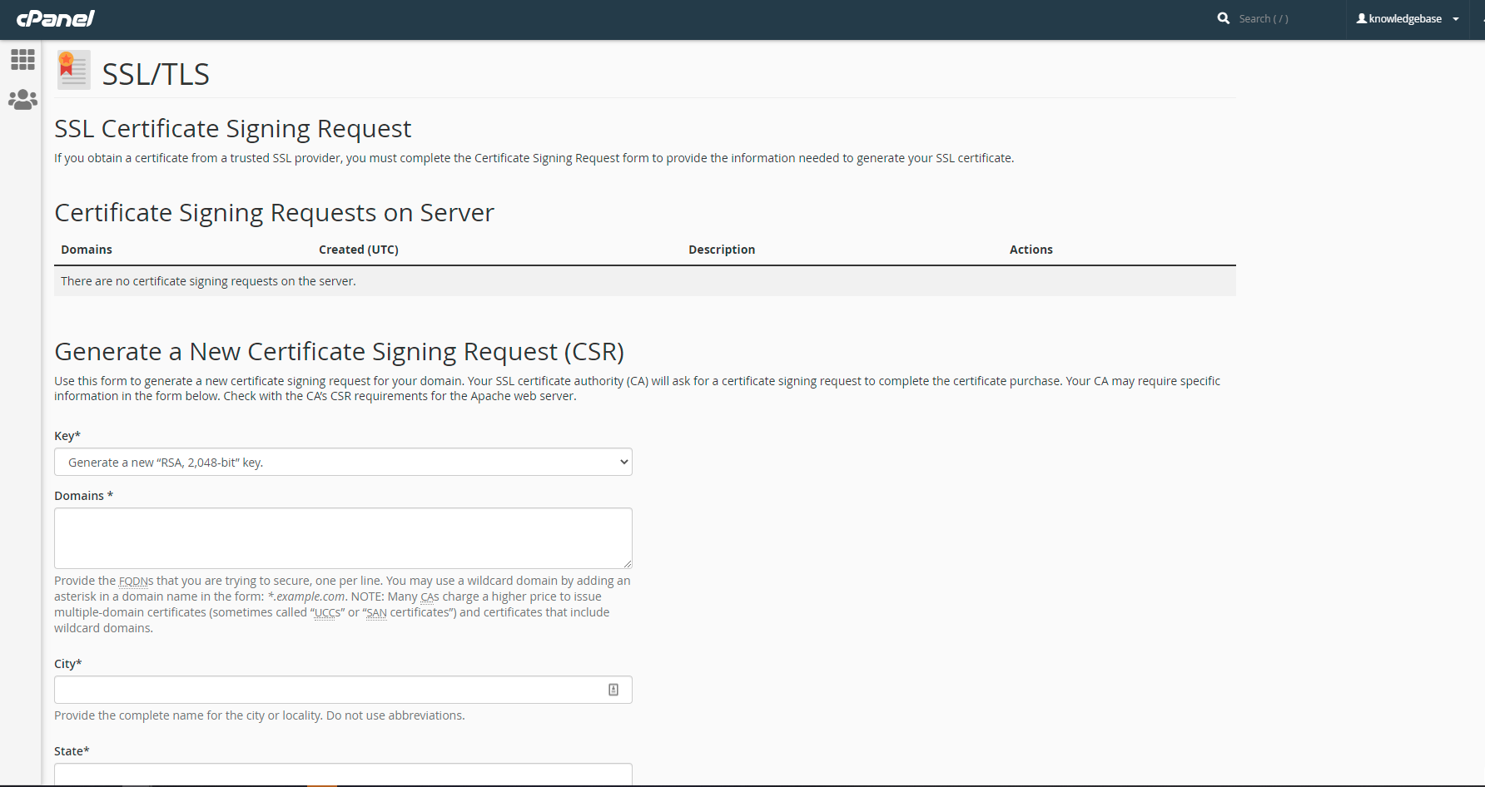The width and height of the screenshot is (1485, 787).
Task: Click the SAN abbreviation for its definition
Action: tap(376, 612)
